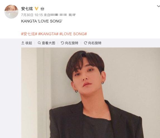Open the #KANGTA# hashtag

pos(48,34)
